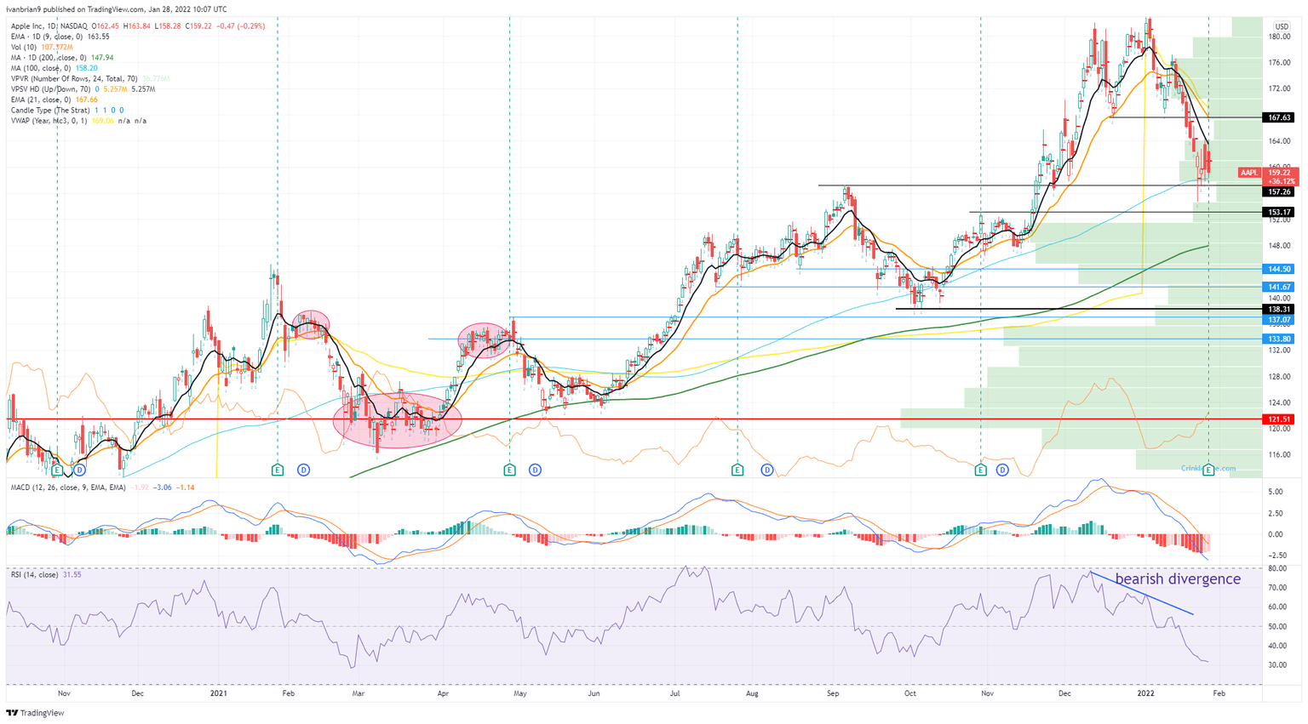Click the Oct label on the time axis
1308x724 pixels.
(x=910, y=693)
